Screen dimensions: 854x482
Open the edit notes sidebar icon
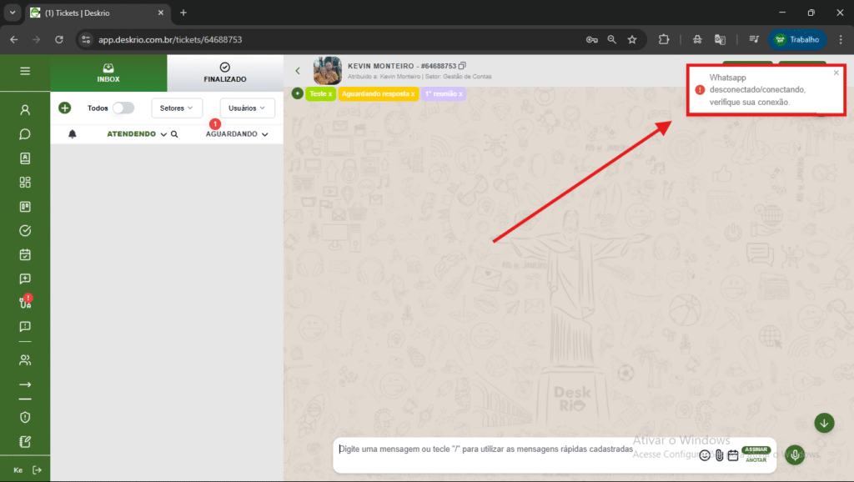click(25, 442)
